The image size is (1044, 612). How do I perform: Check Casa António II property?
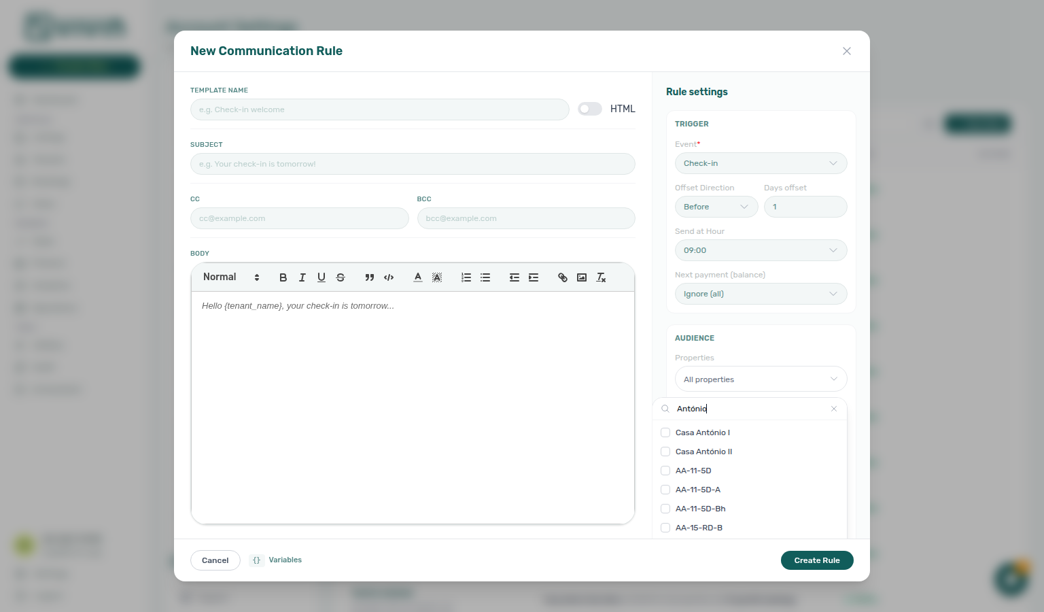[x=665, y=452]
